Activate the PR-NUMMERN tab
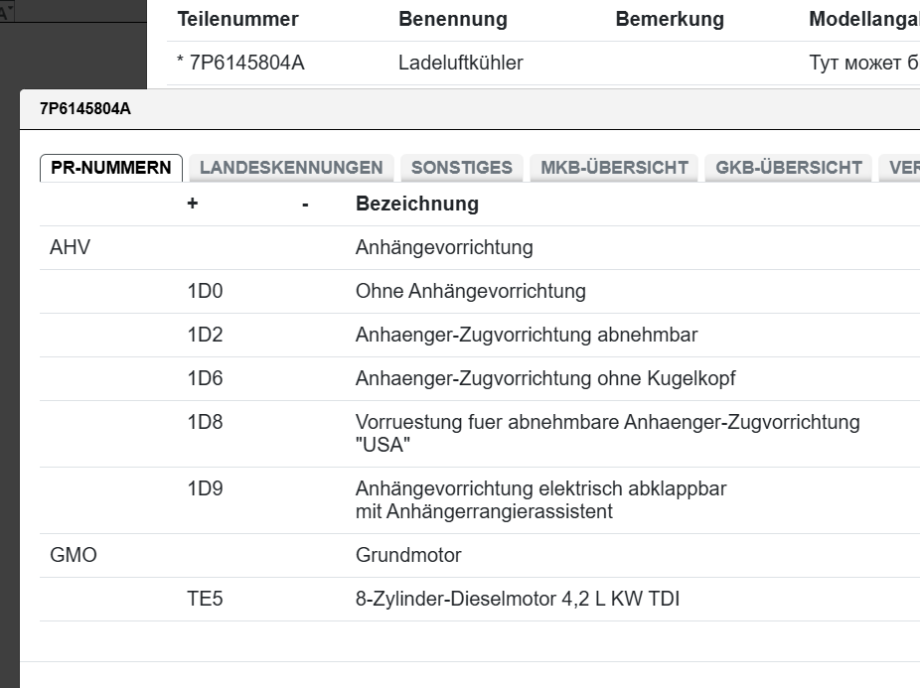 pos(111,168)
